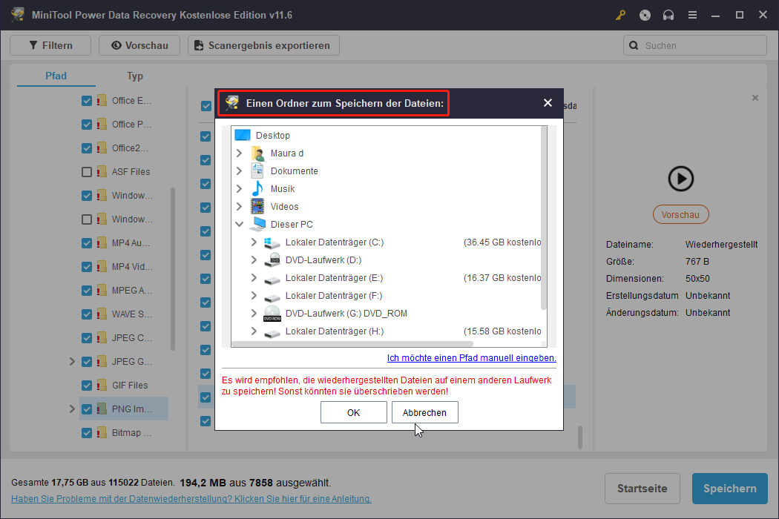The image size is (779, 519).
Task: Click the orange Vorschau preview button
Action: pyautogui.click(x=680, y=214)
